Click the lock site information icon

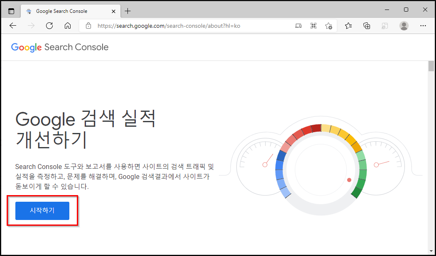coord(88,26)
